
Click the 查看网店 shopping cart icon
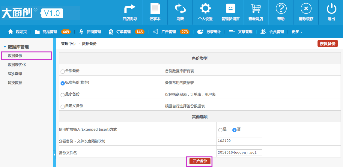click(x=256, y=9)
